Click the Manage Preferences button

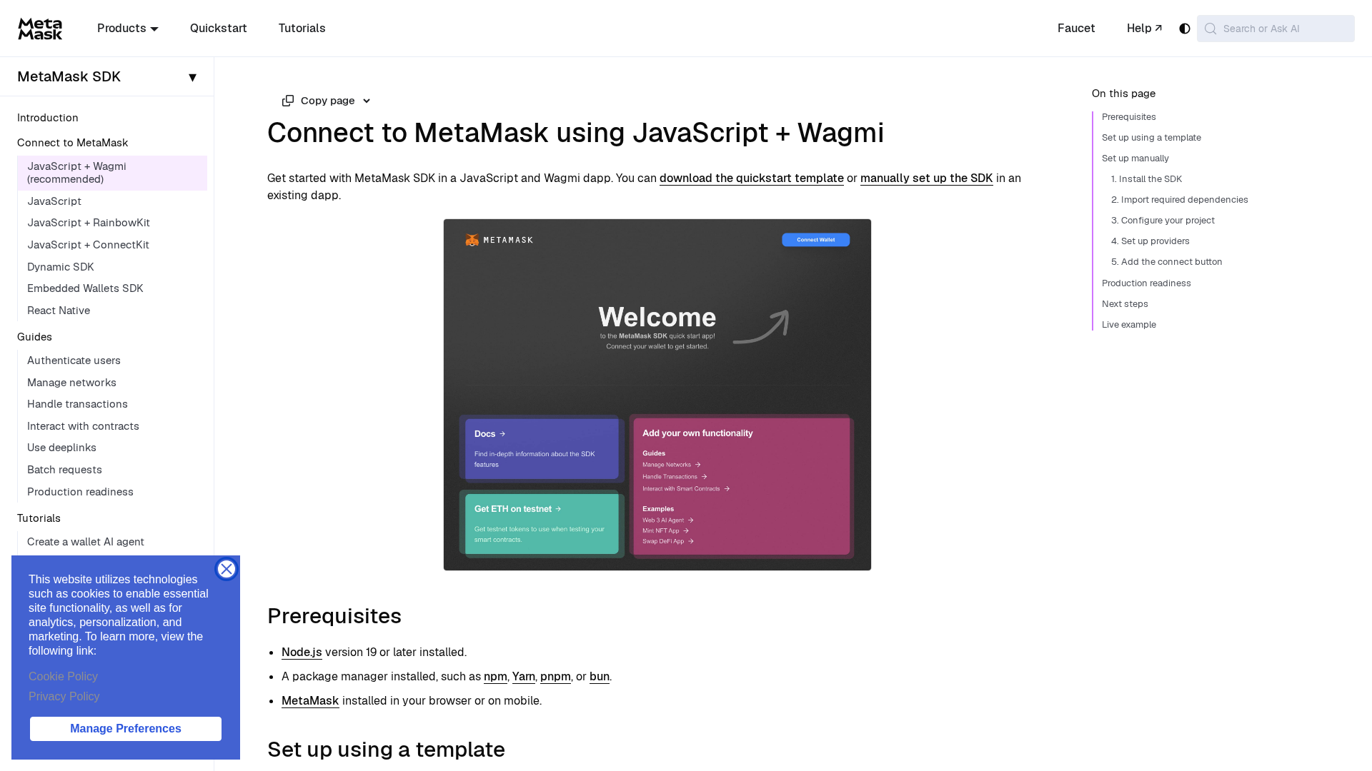point(126,729)
